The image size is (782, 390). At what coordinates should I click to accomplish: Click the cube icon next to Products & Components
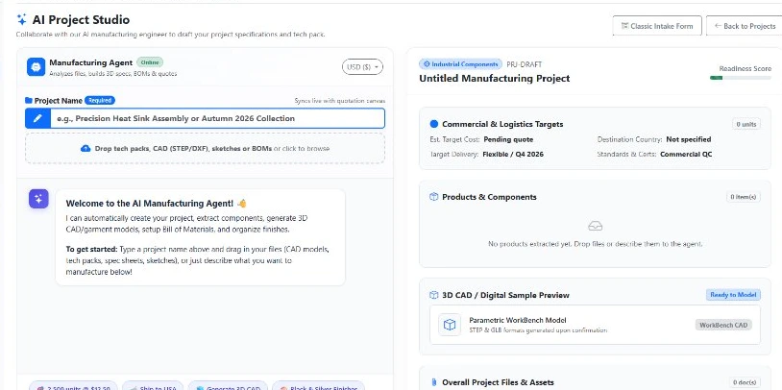[434, 197]
